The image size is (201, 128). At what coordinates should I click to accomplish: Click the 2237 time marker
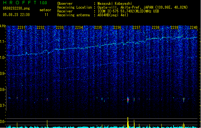pos(136,28)
